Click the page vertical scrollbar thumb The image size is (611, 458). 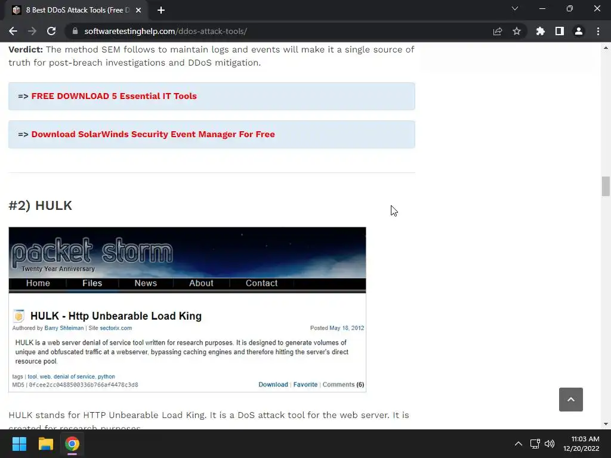pos(606,187)
